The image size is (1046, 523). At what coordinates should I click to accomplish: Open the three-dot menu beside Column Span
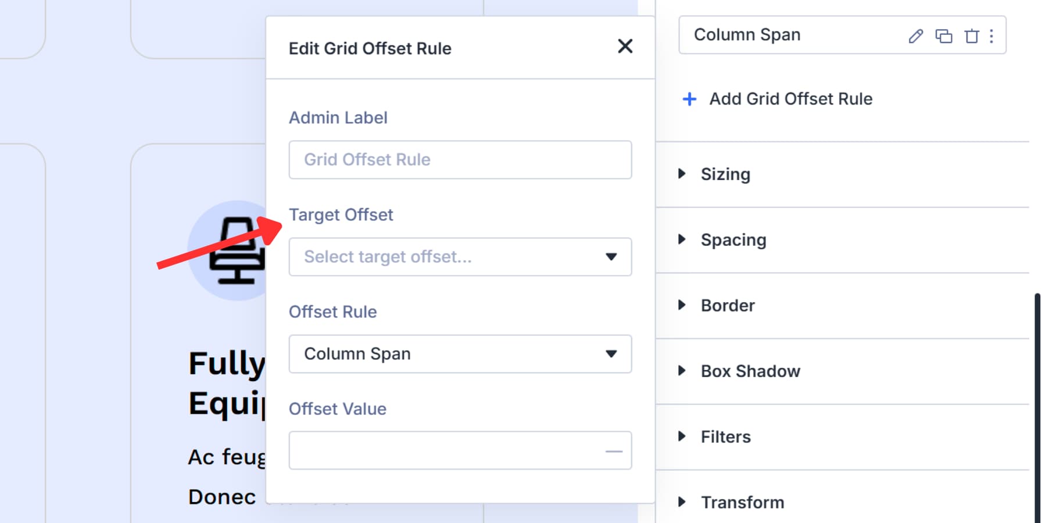click(991, 36)
